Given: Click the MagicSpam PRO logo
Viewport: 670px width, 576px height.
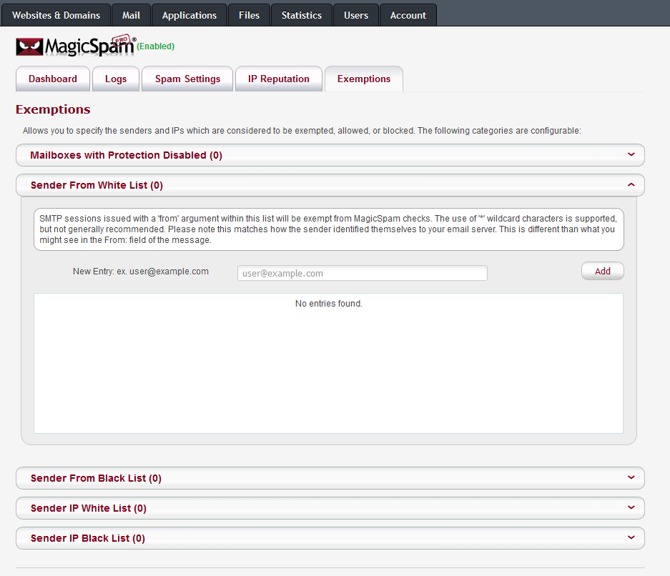Looking at the screenshot, I should (75, 46).
